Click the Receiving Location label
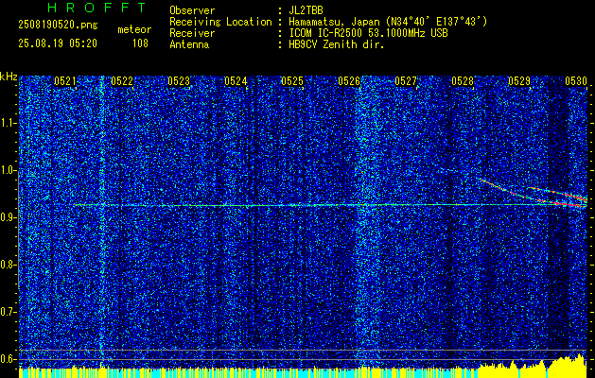 pyautogui.click(x=220, y=22)
